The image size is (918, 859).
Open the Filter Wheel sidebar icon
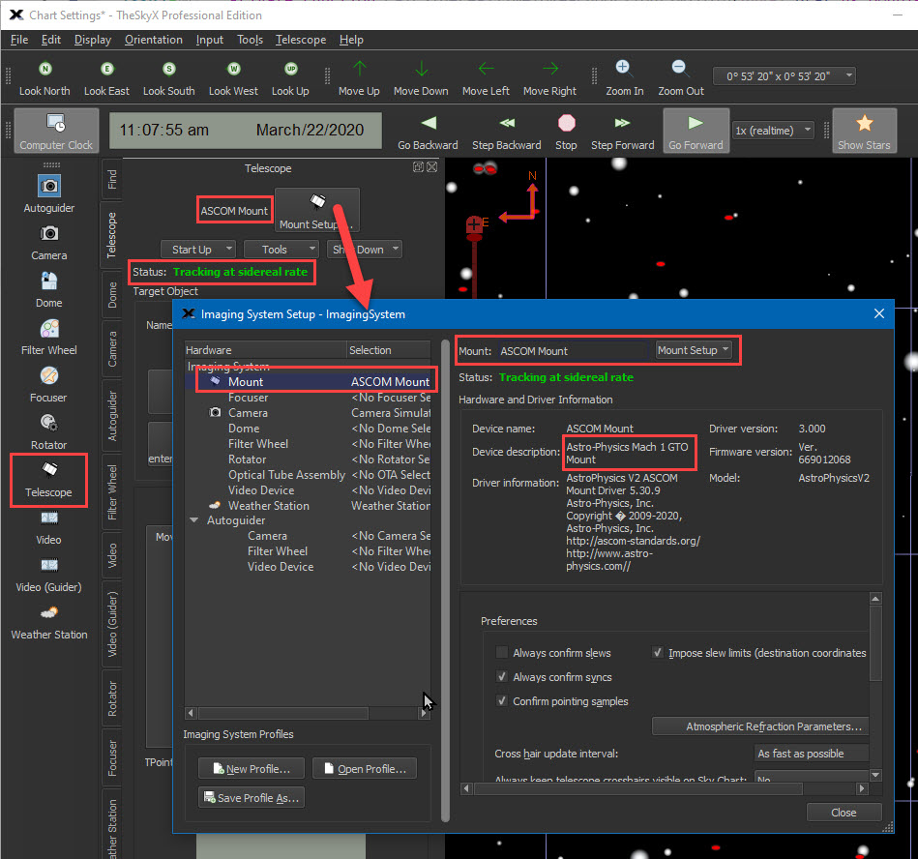tap(49, 329)
